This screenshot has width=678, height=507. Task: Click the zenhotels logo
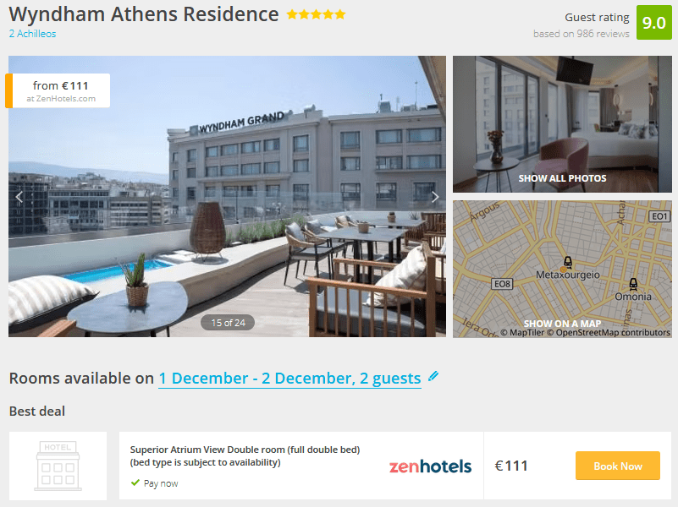[x=430, y=466]
